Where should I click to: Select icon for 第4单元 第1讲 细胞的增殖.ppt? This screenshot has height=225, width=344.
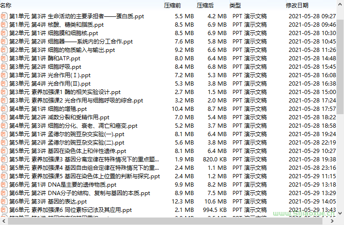pyautogui.click(x=4, y=109)
